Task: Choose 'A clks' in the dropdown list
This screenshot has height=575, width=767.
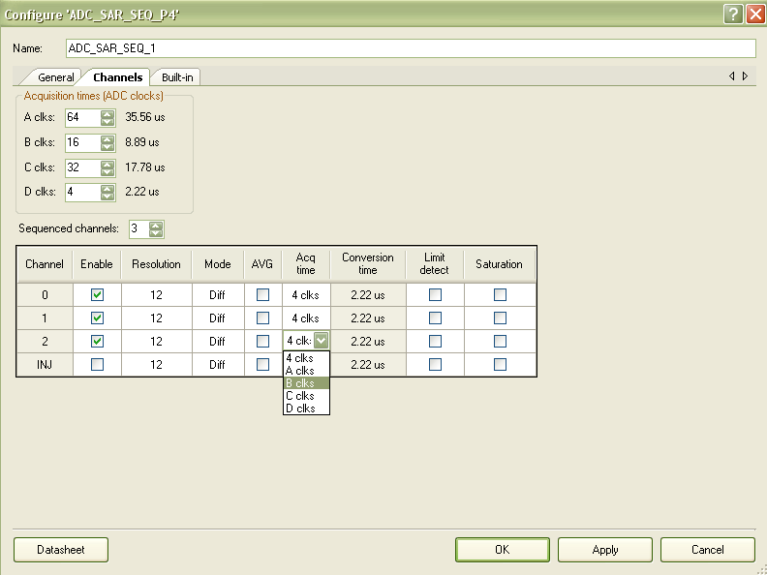Action: pyautogui.click(x=306, y=371)
